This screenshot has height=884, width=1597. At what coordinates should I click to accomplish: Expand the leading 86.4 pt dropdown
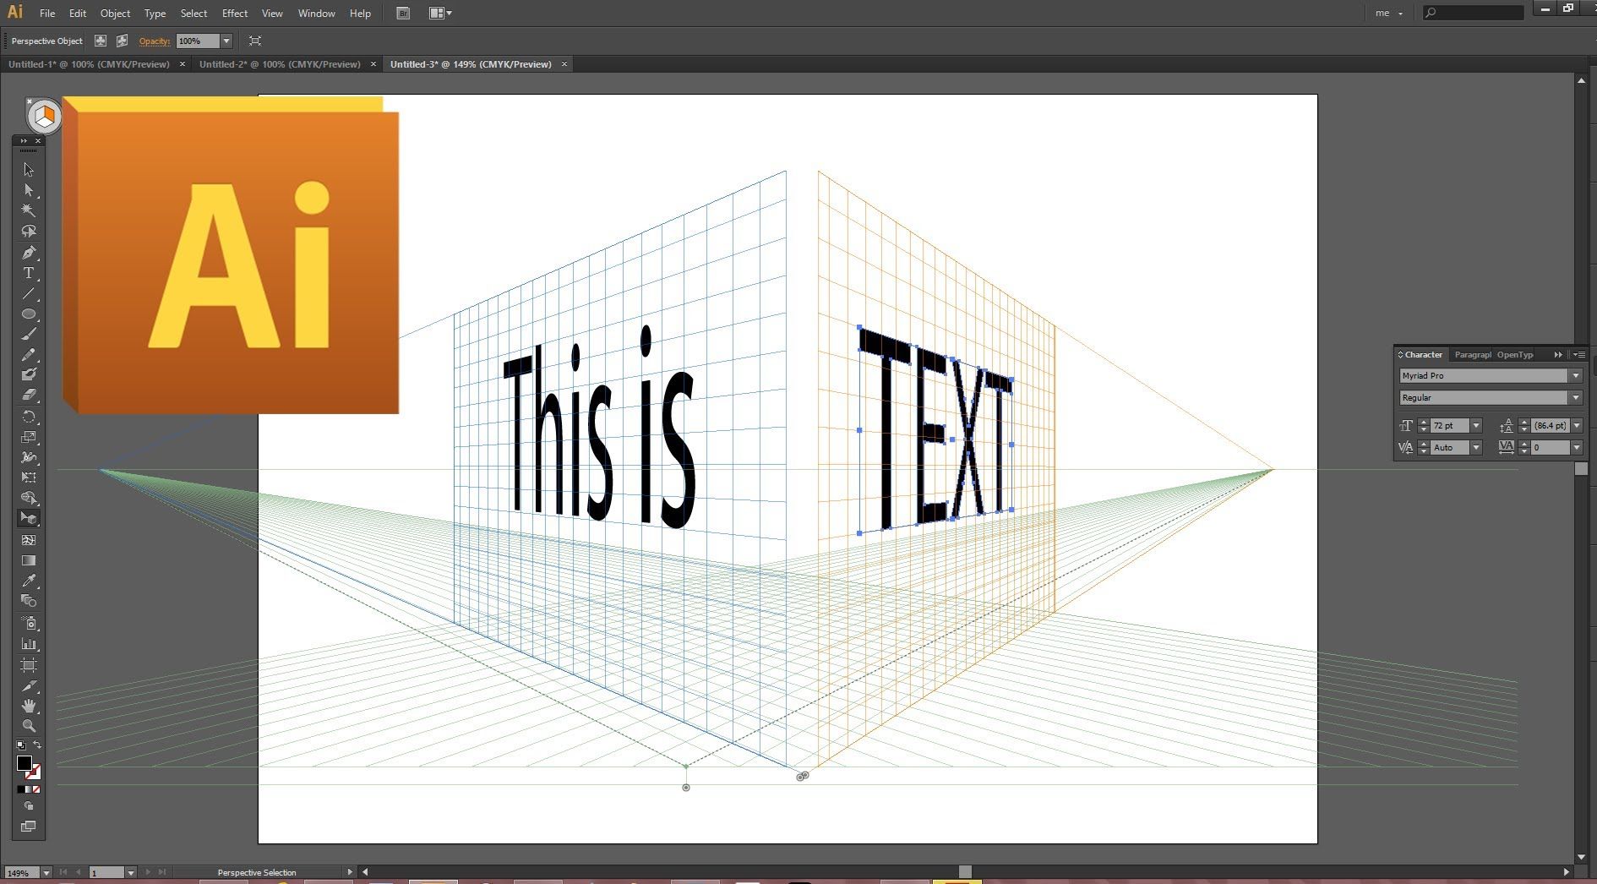(1576, 425)
